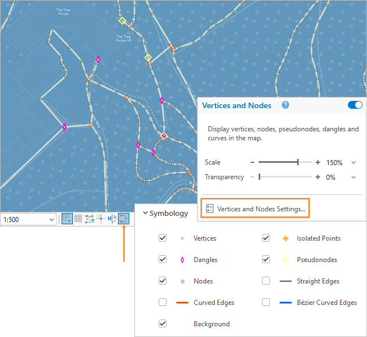Open the Transparency 0% dropdown
Viewport: 367px width, 337px height.
click(353, 177)
